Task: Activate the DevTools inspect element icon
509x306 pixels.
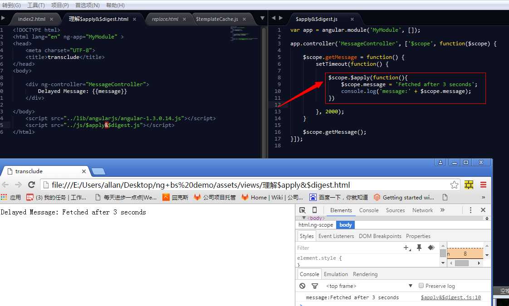Action: 302,210
